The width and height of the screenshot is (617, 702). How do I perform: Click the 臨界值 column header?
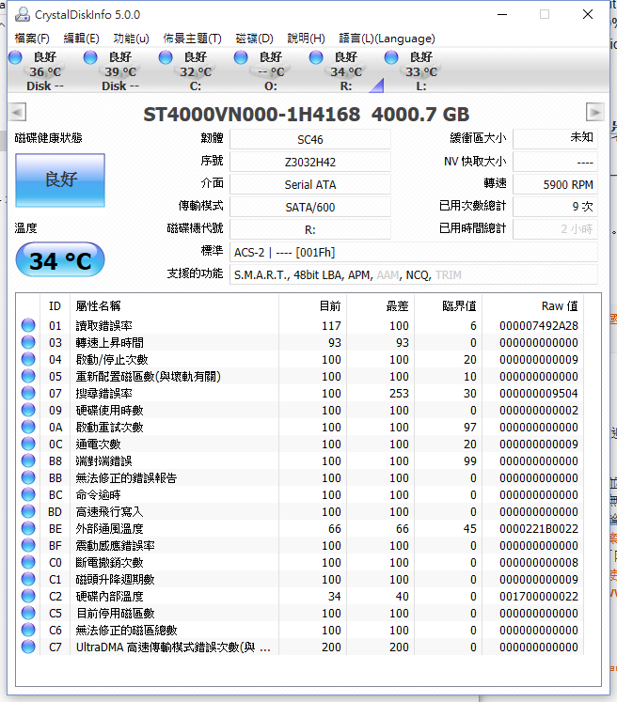pyautogui.click(x=448, y=306)
